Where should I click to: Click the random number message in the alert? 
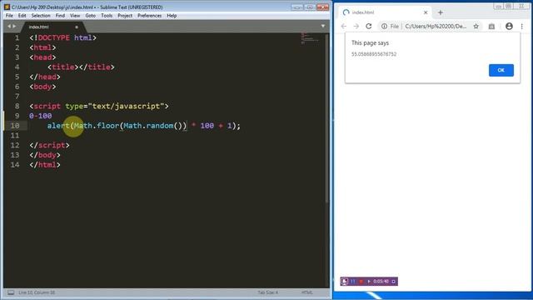tap(374, 54)
